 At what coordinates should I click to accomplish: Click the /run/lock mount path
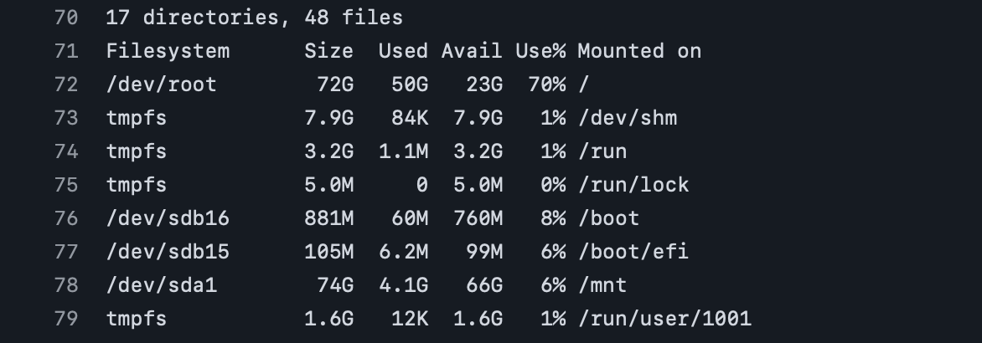coord(633,185)
